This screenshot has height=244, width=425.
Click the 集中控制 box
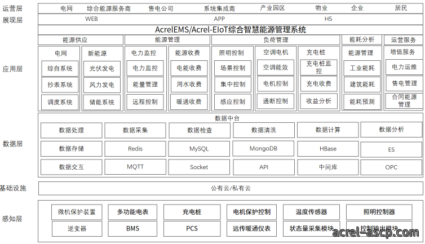[233, 85]
